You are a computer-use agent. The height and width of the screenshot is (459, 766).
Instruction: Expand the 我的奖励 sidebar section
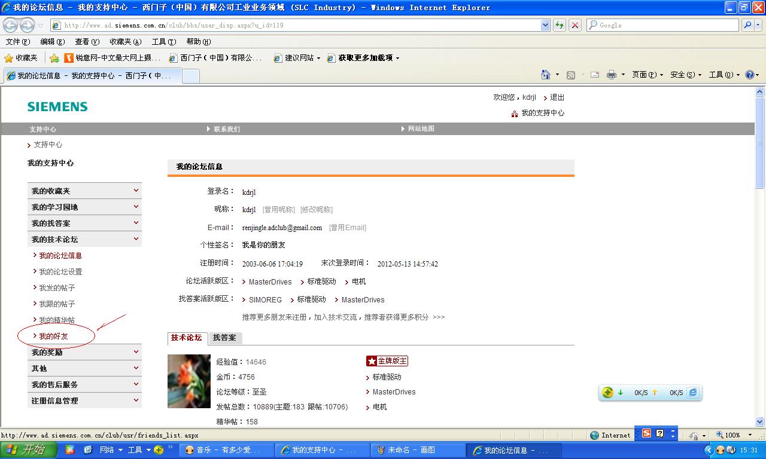(x=84, y=352)
